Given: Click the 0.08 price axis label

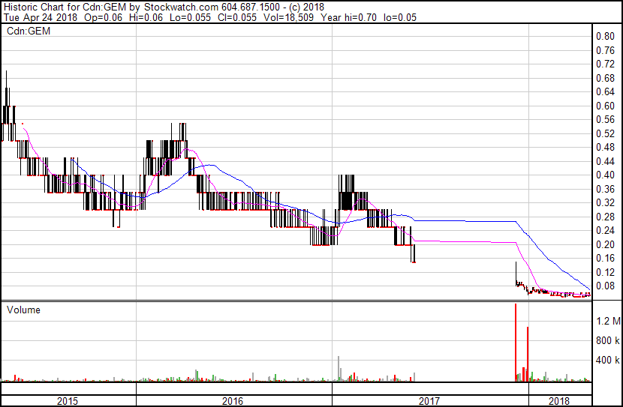Looking at the screenshot, I should point(605,286).
